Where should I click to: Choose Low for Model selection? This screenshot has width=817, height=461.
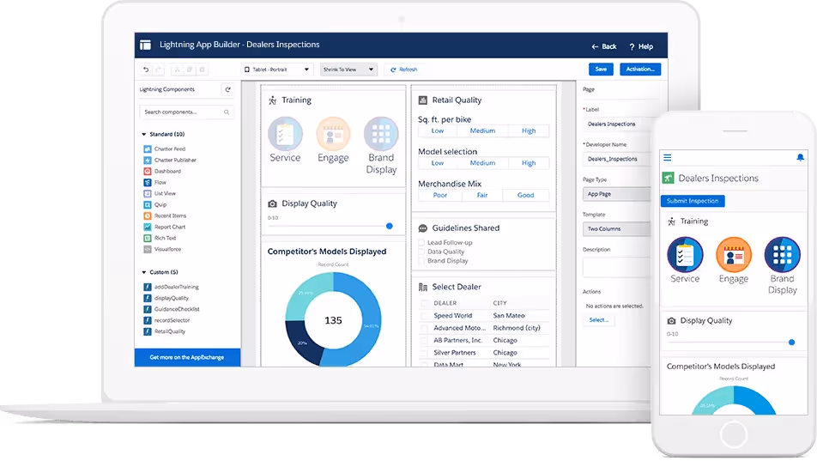tap(438, 163)
